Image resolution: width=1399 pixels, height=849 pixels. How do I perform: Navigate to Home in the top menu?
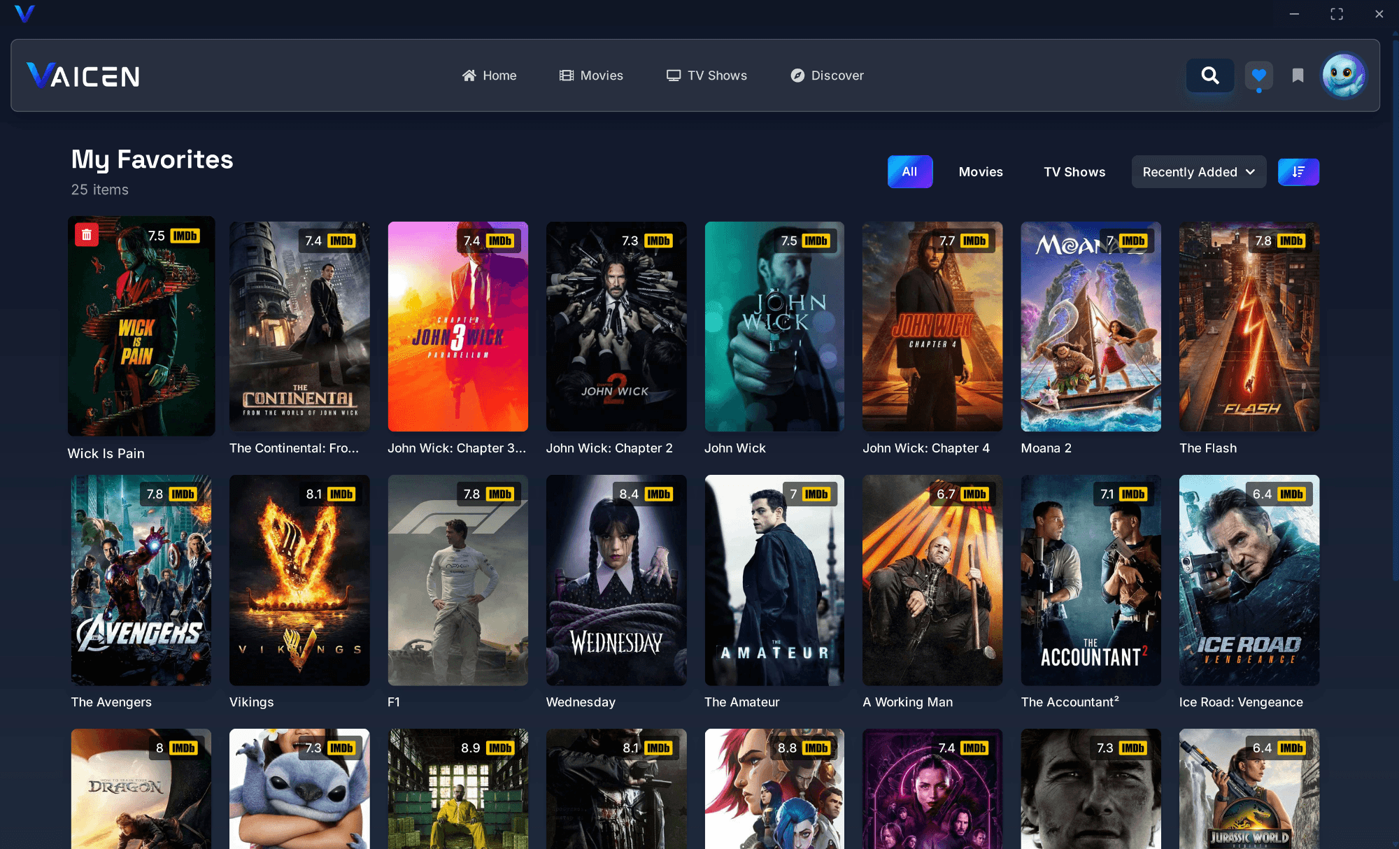click(490, 76)
